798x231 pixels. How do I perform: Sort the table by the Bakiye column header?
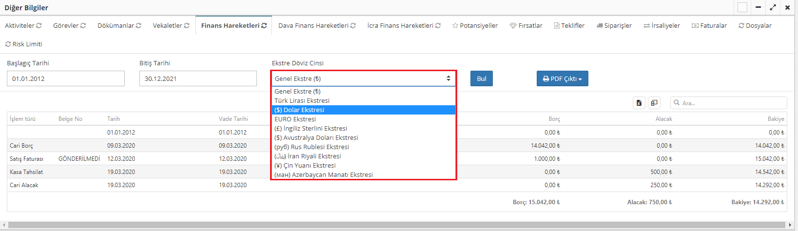(x=776, y=119)
